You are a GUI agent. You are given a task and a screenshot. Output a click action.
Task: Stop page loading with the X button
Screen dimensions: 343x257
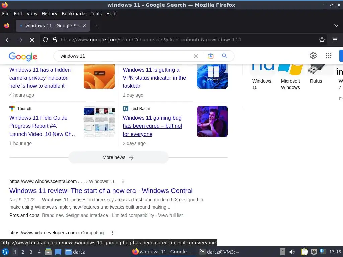point(32,40)
